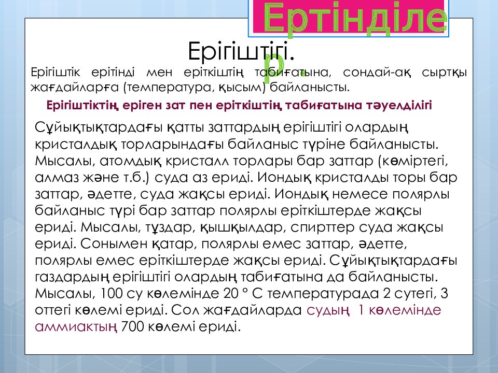Click the line starting 'Мысалы, атомдық кристалл торлары'
The image size is (498, 373).
pyautogui.click(x=241, y=161)
